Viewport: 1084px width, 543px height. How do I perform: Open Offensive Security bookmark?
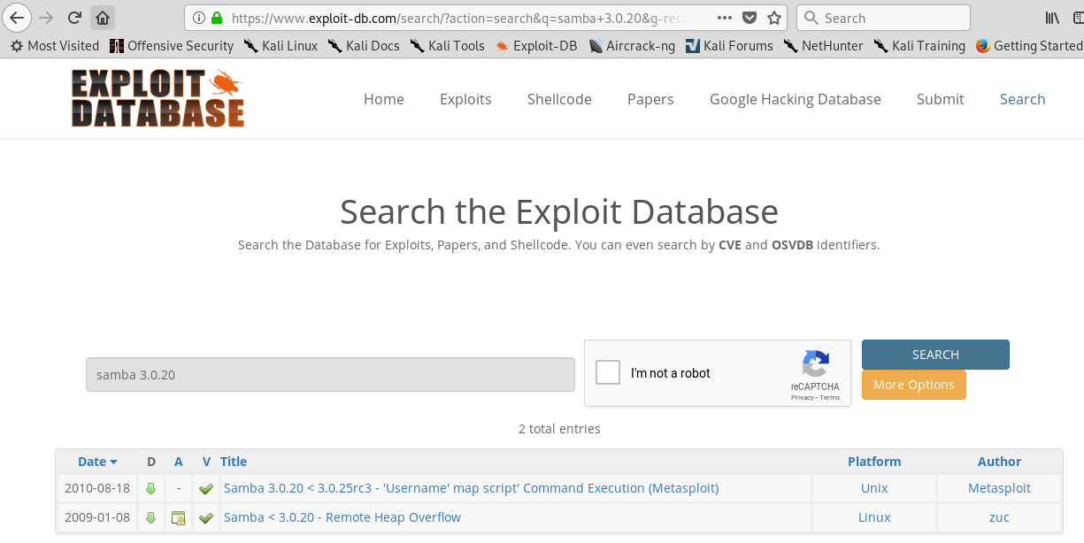click(172, 45)
